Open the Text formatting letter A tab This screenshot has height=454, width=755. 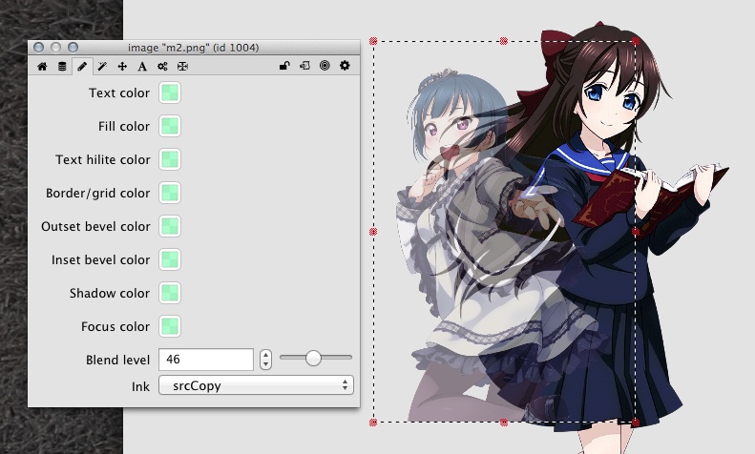pos(142,67)
